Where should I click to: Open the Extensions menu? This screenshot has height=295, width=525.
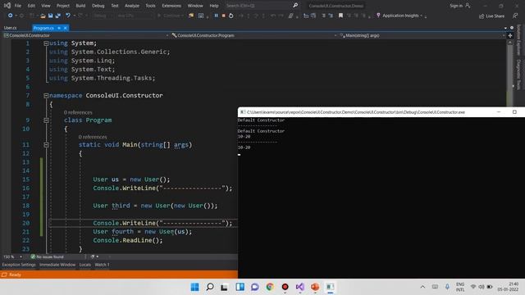171,6
